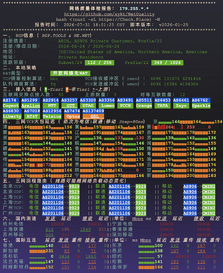This screenshot has height=273, width=223.
Task: Click the Telxius provider label
Action: (52, 116)
